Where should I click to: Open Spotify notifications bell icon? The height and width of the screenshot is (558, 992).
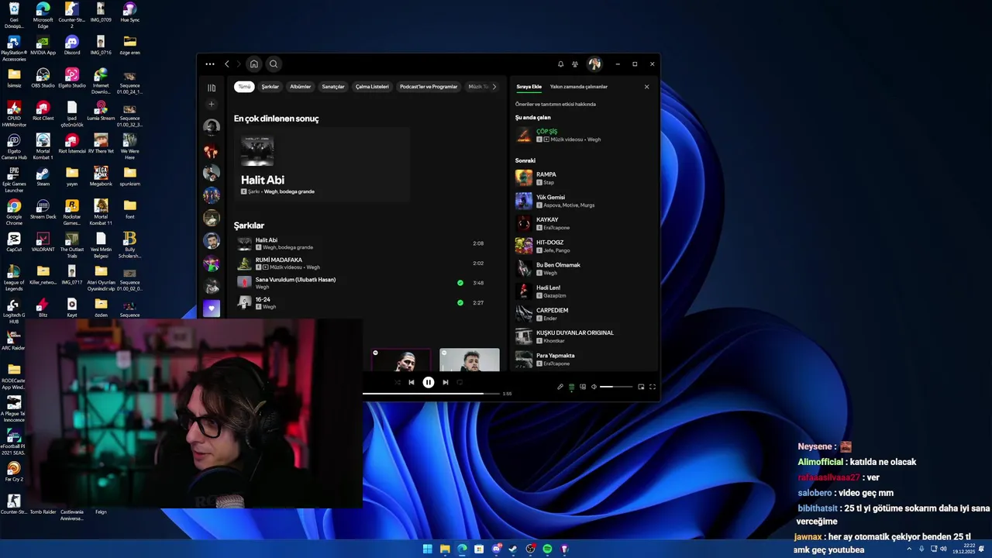560,64
